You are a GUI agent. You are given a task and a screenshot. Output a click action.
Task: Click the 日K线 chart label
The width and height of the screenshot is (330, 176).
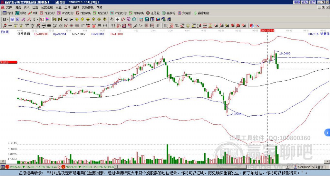point(5,32)
